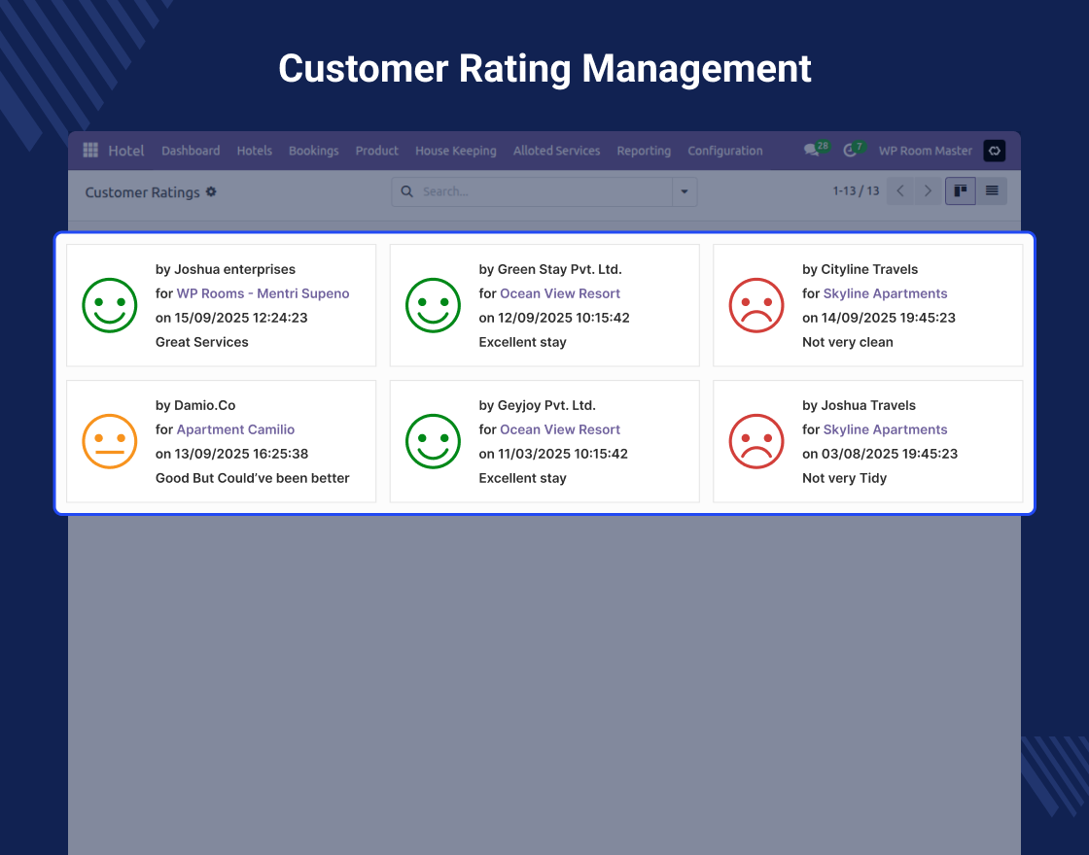The width and height of the screenshot is (1089, 855).
Task: Open the apps grid menu icon
Action: pos(90,150)
